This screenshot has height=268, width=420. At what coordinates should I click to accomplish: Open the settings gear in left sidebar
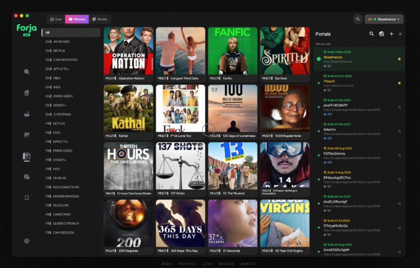click(27, 241)
